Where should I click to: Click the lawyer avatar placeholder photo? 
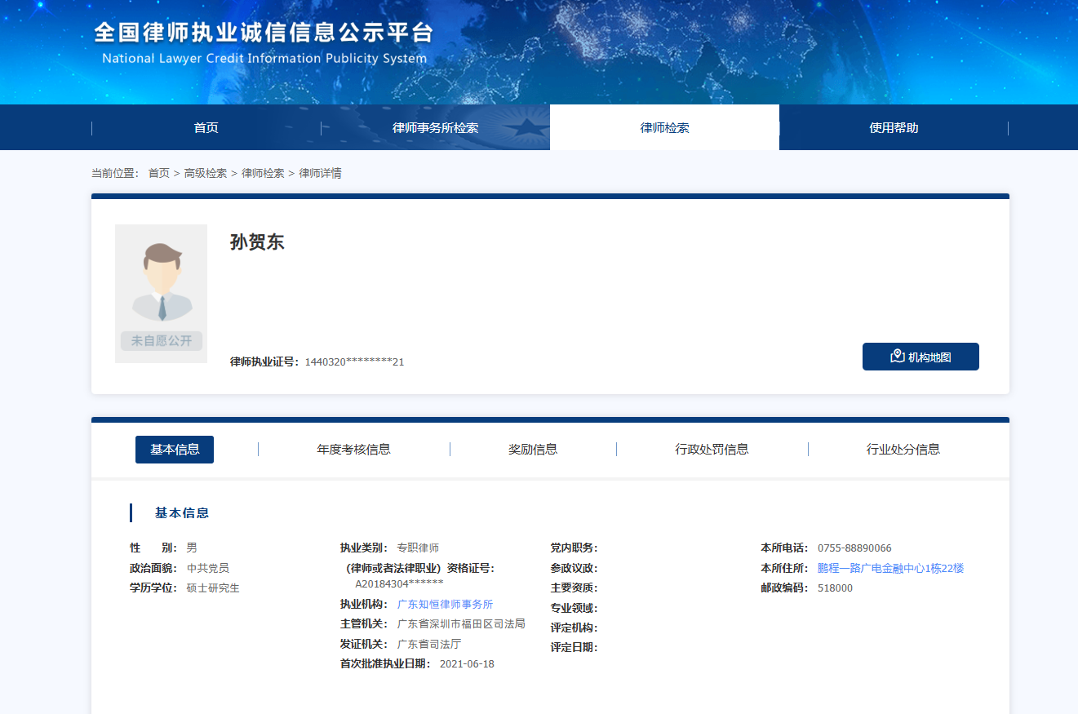point(161,293)
